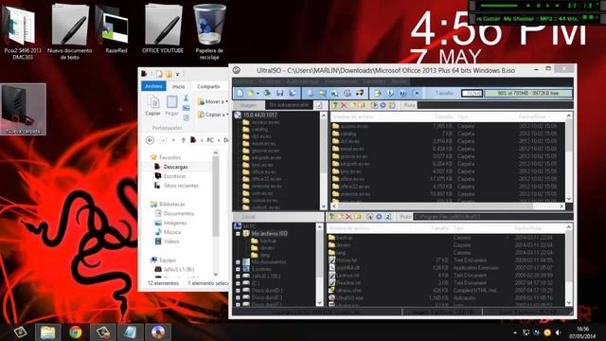Expand Disco duro (D:) node in local tree
Image resolution: width=606 pixels, height=341 pixels.
pos(238,291)
